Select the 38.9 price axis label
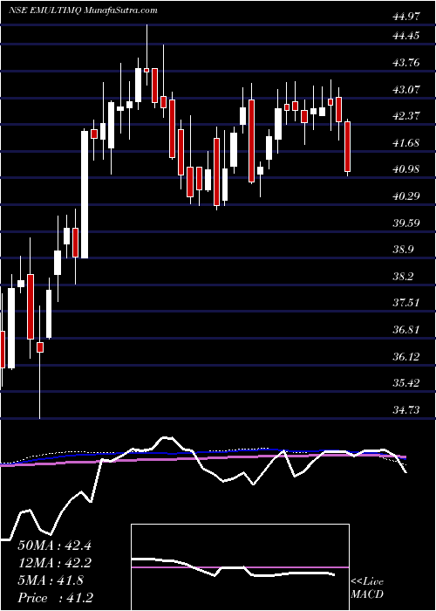Screen dimensions: 436x611 [x=403, y=250]
